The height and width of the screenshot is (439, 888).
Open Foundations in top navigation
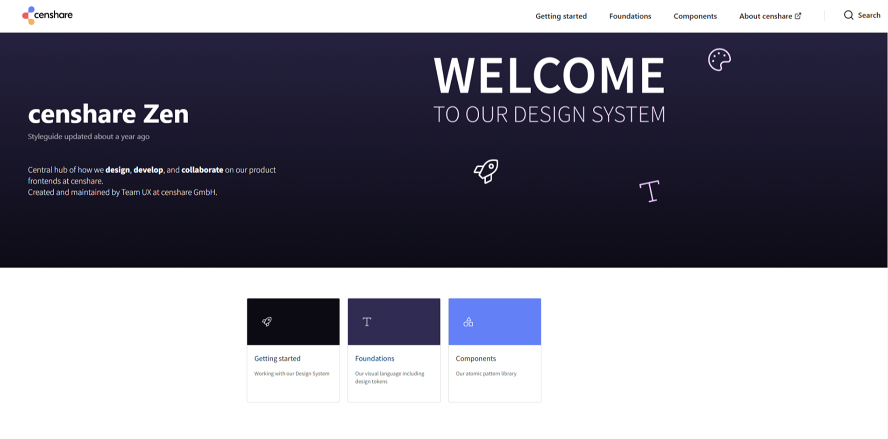coord(630,16)
